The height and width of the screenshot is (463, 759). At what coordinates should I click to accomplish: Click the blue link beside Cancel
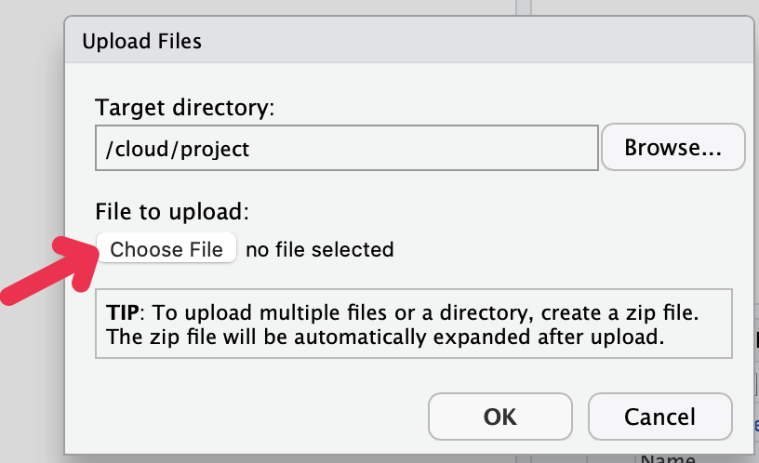pos(754,426)
